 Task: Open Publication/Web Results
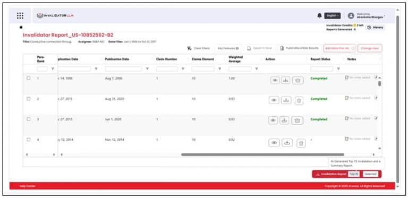[x=299, y=48]
